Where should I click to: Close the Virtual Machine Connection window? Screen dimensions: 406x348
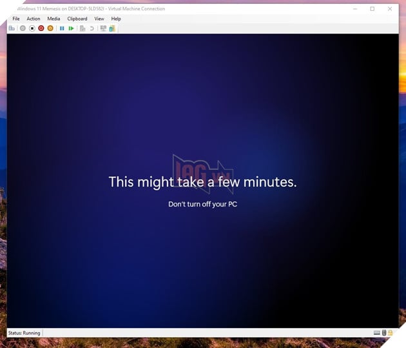tap(390, 9)
